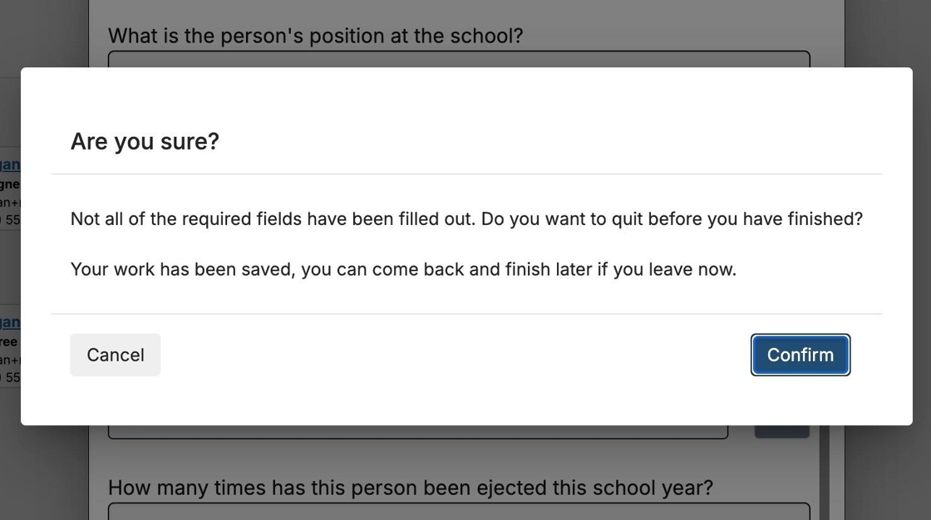The width and height of the screenshot is (931, 520).
Task: Click the "Your work has been saved" message
Action: click(x=403, y=269)
